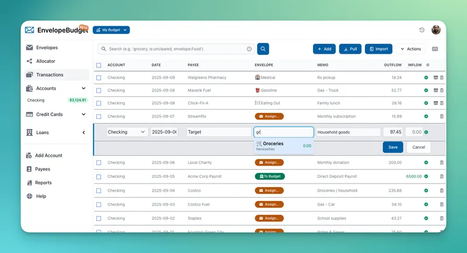Open Assign envelope for Local Charity
467x253 pixels.
[x=269, y=163]
